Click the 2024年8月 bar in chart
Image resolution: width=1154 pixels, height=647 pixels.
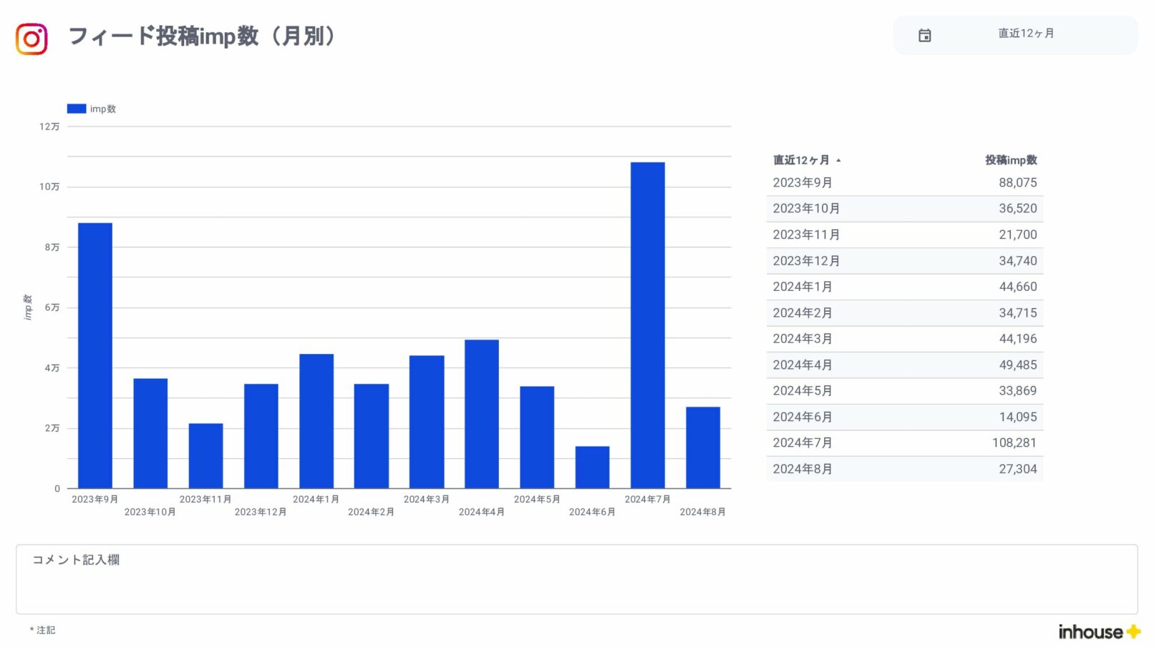[702, 448]
